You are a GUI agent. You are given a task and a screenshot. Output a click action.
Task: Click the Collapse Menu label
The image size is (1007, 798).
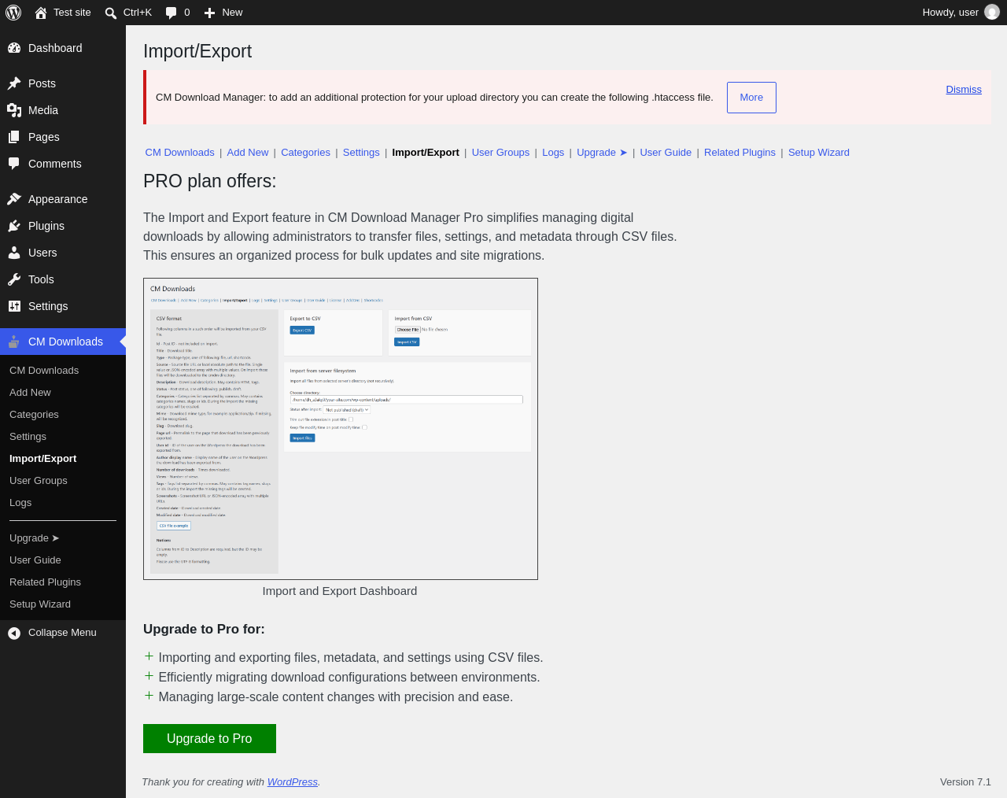(62, 633)
